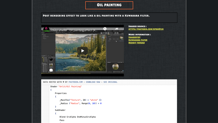Open the Kuwahara filter link
218x123 pixels.
pos(138,40)
